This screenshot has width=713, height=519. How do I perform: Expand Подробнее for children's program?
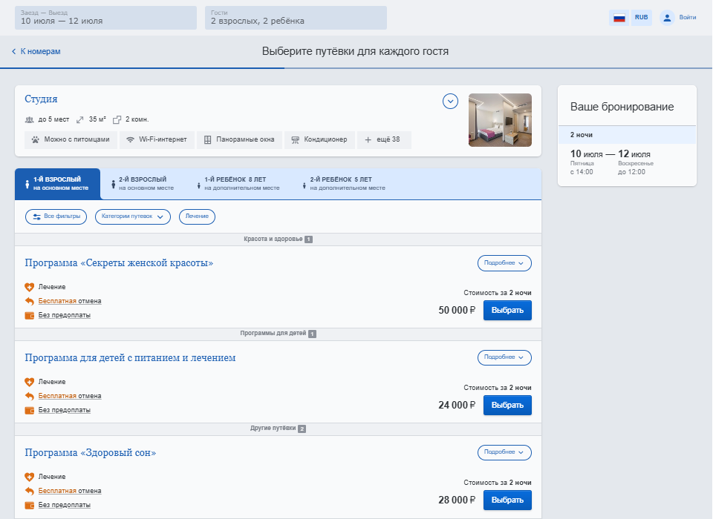[504, 358]
